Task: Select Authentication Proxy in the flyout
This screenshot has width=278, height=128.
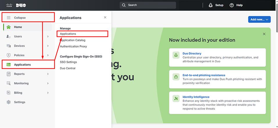Action: [73, 46]
